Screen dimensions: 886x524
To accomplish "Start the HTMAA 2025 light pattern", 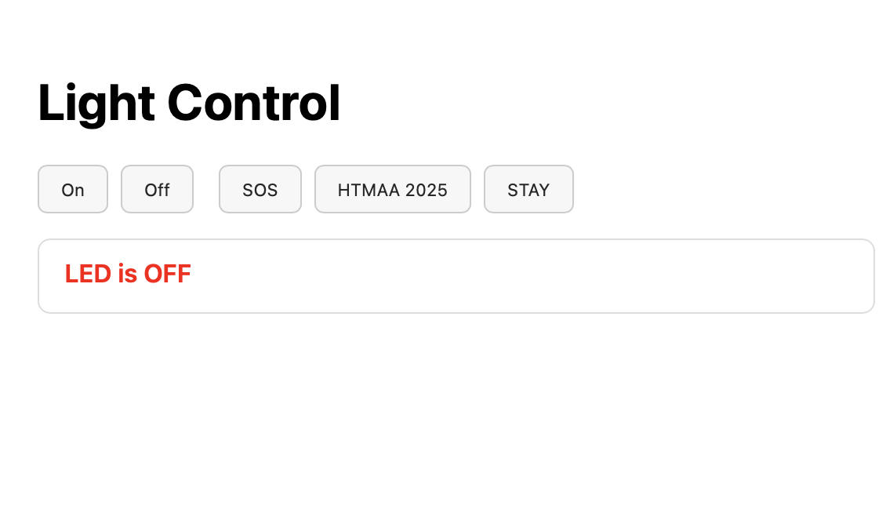I will pyautogui.click(x=392, y=189).
